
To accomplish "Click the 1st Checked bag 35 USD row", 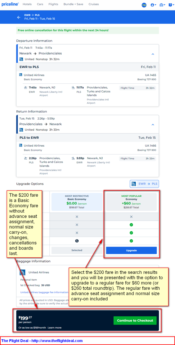I will [x=35, y=285].
